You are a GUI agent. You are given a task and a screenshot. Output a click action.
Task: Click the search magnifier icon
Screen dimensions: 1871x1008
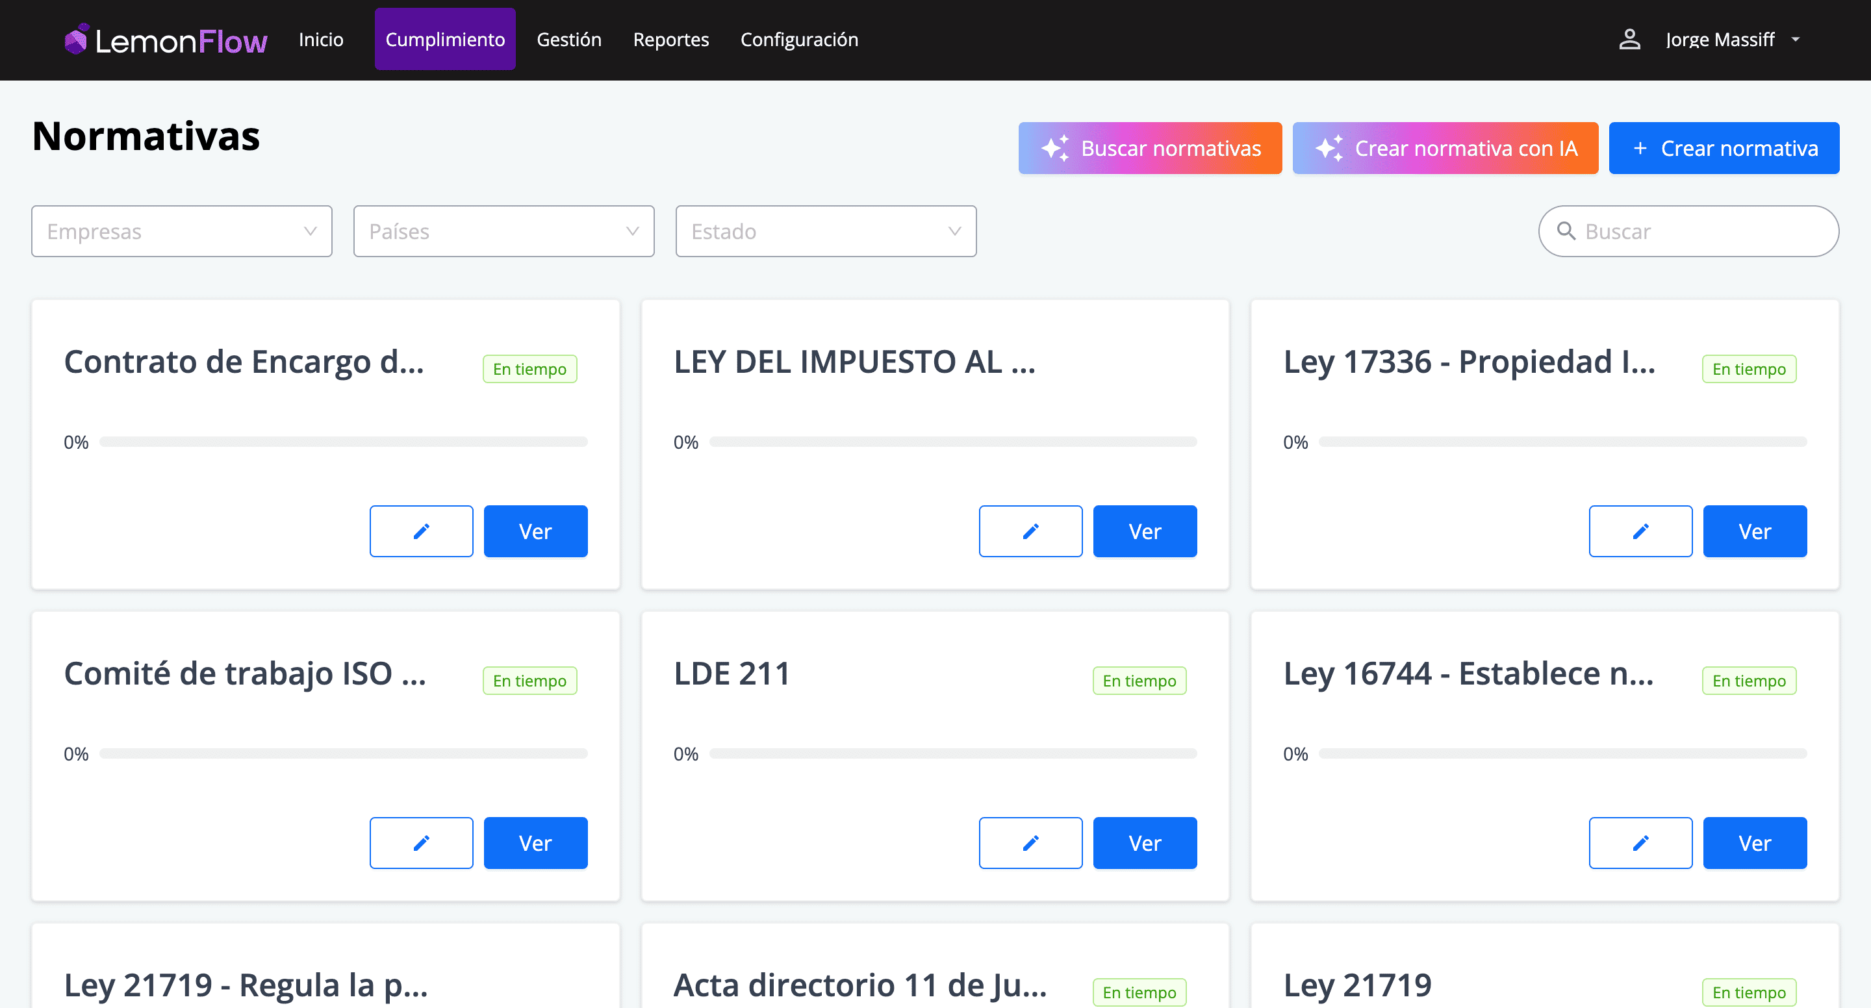click(x=1566, y=231)
